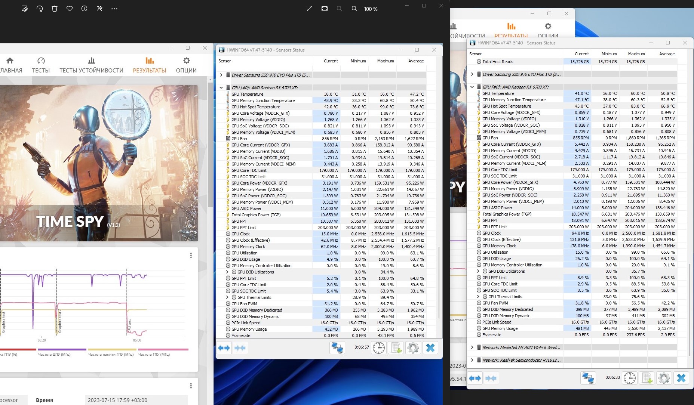Screen dimensions: 694x405
Task: Click the log file icon in the 0:06:33 HWiNFO window
Action: click(647, 378)
